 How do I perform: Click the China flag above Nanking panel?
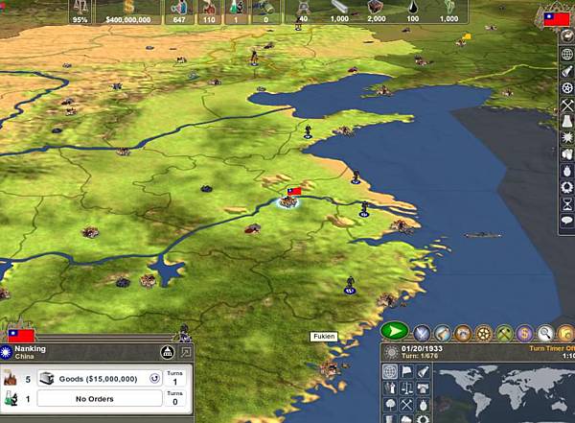point(21,336)
